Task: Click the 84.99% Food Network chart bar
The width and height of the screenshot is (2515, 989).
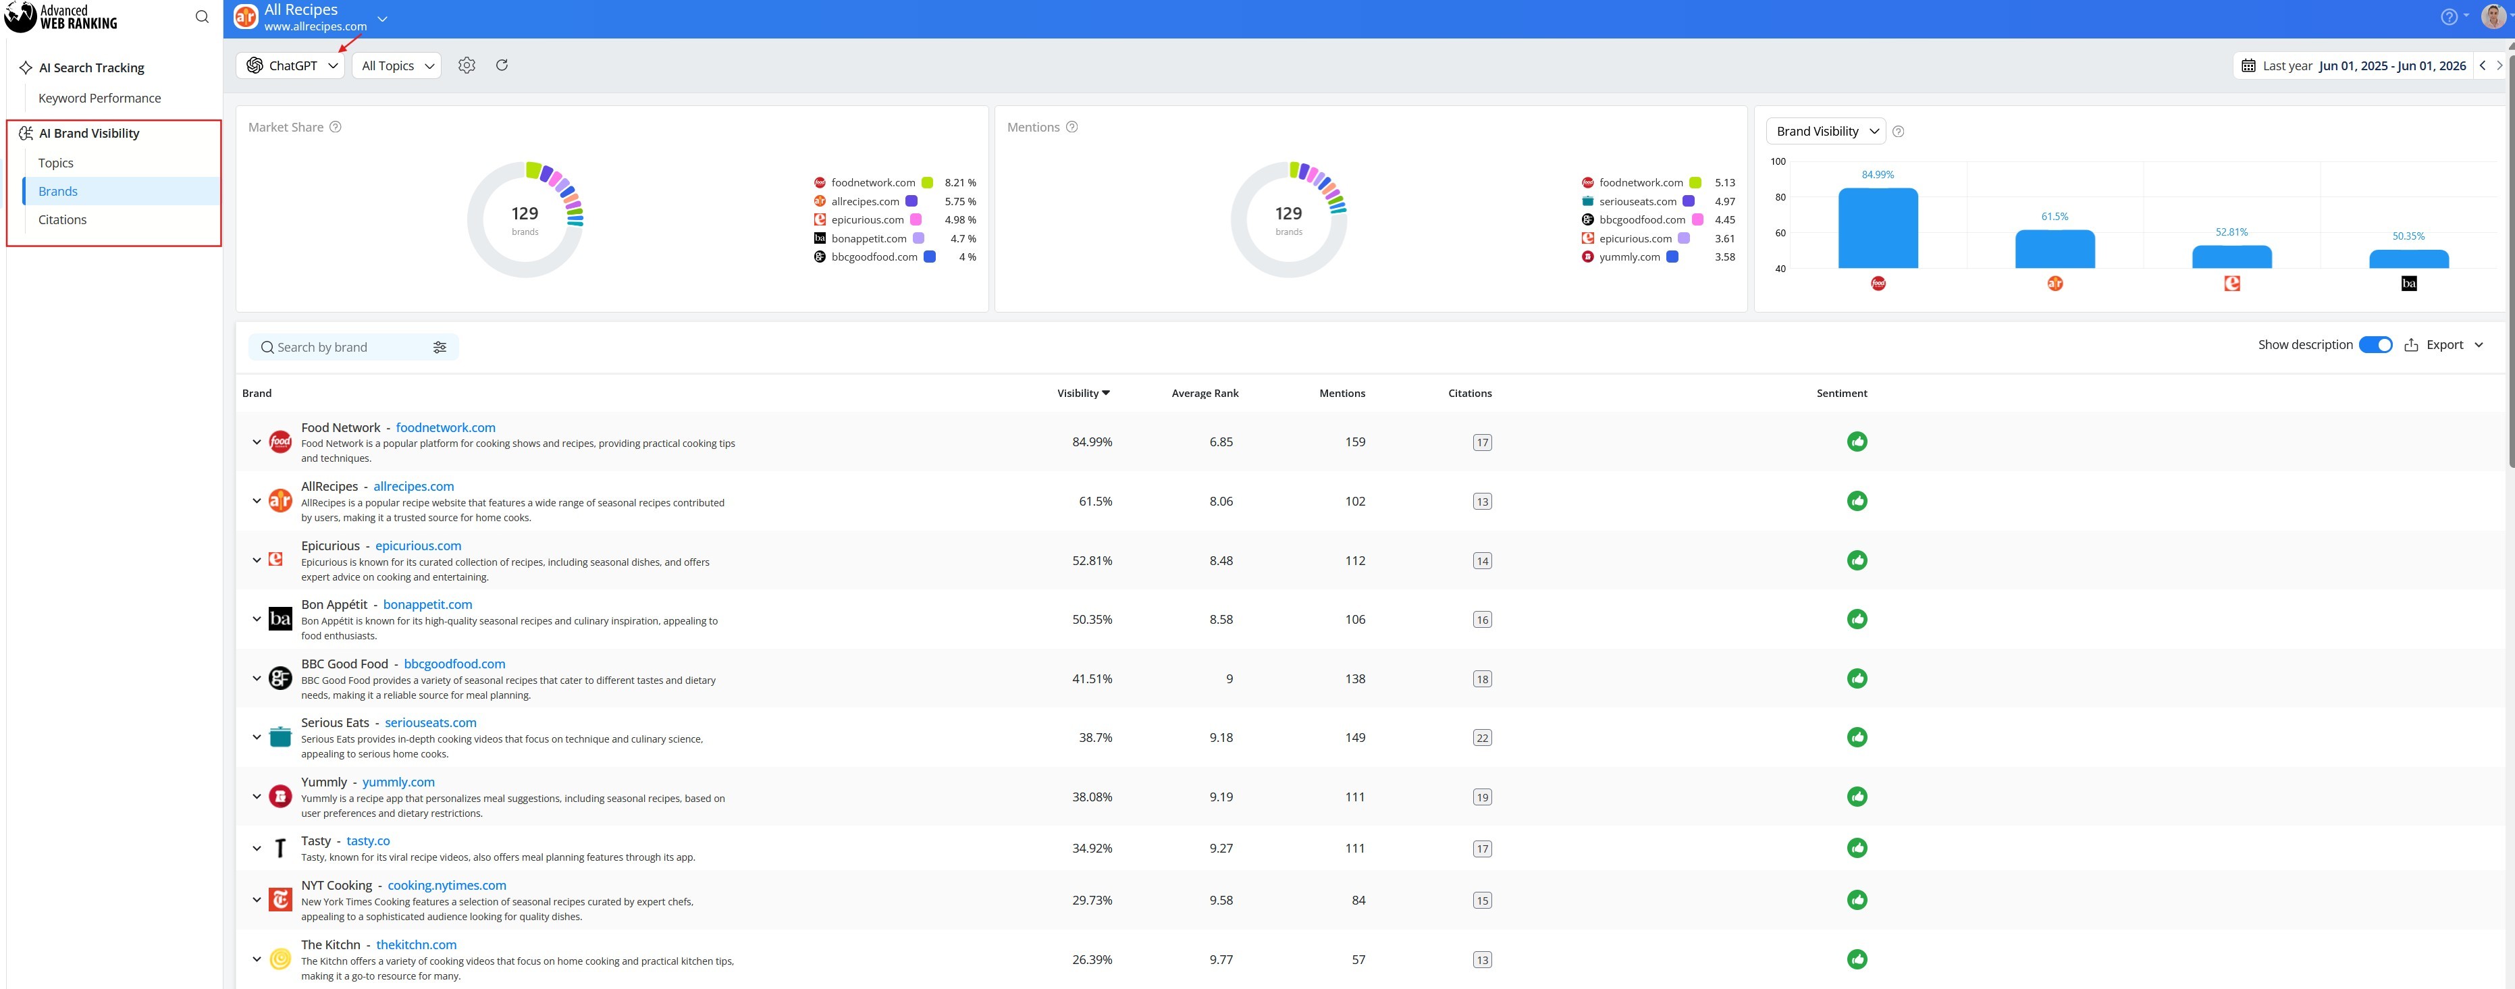Action: pyautogui.click(x=1878, y=228)
